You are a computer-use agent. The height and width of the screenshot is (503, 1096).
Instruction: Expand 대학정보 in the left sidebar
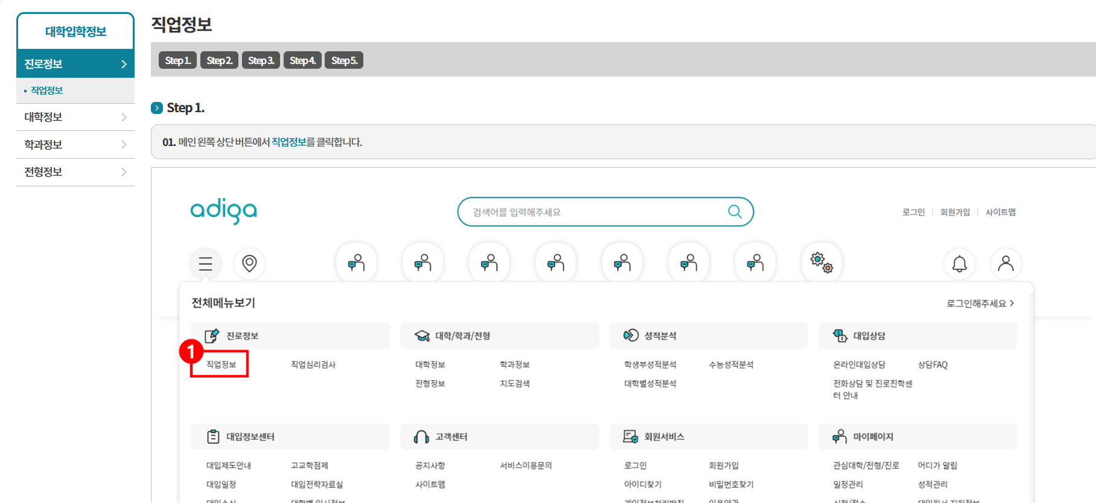[x=75, y=117]
